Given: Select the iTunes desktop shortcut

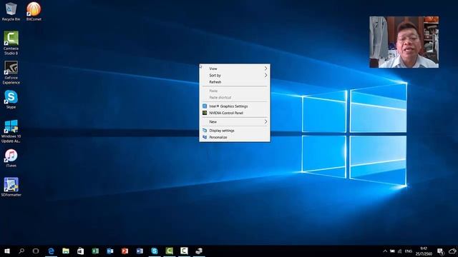Looking at the screenshot, I should coord(11,158).
